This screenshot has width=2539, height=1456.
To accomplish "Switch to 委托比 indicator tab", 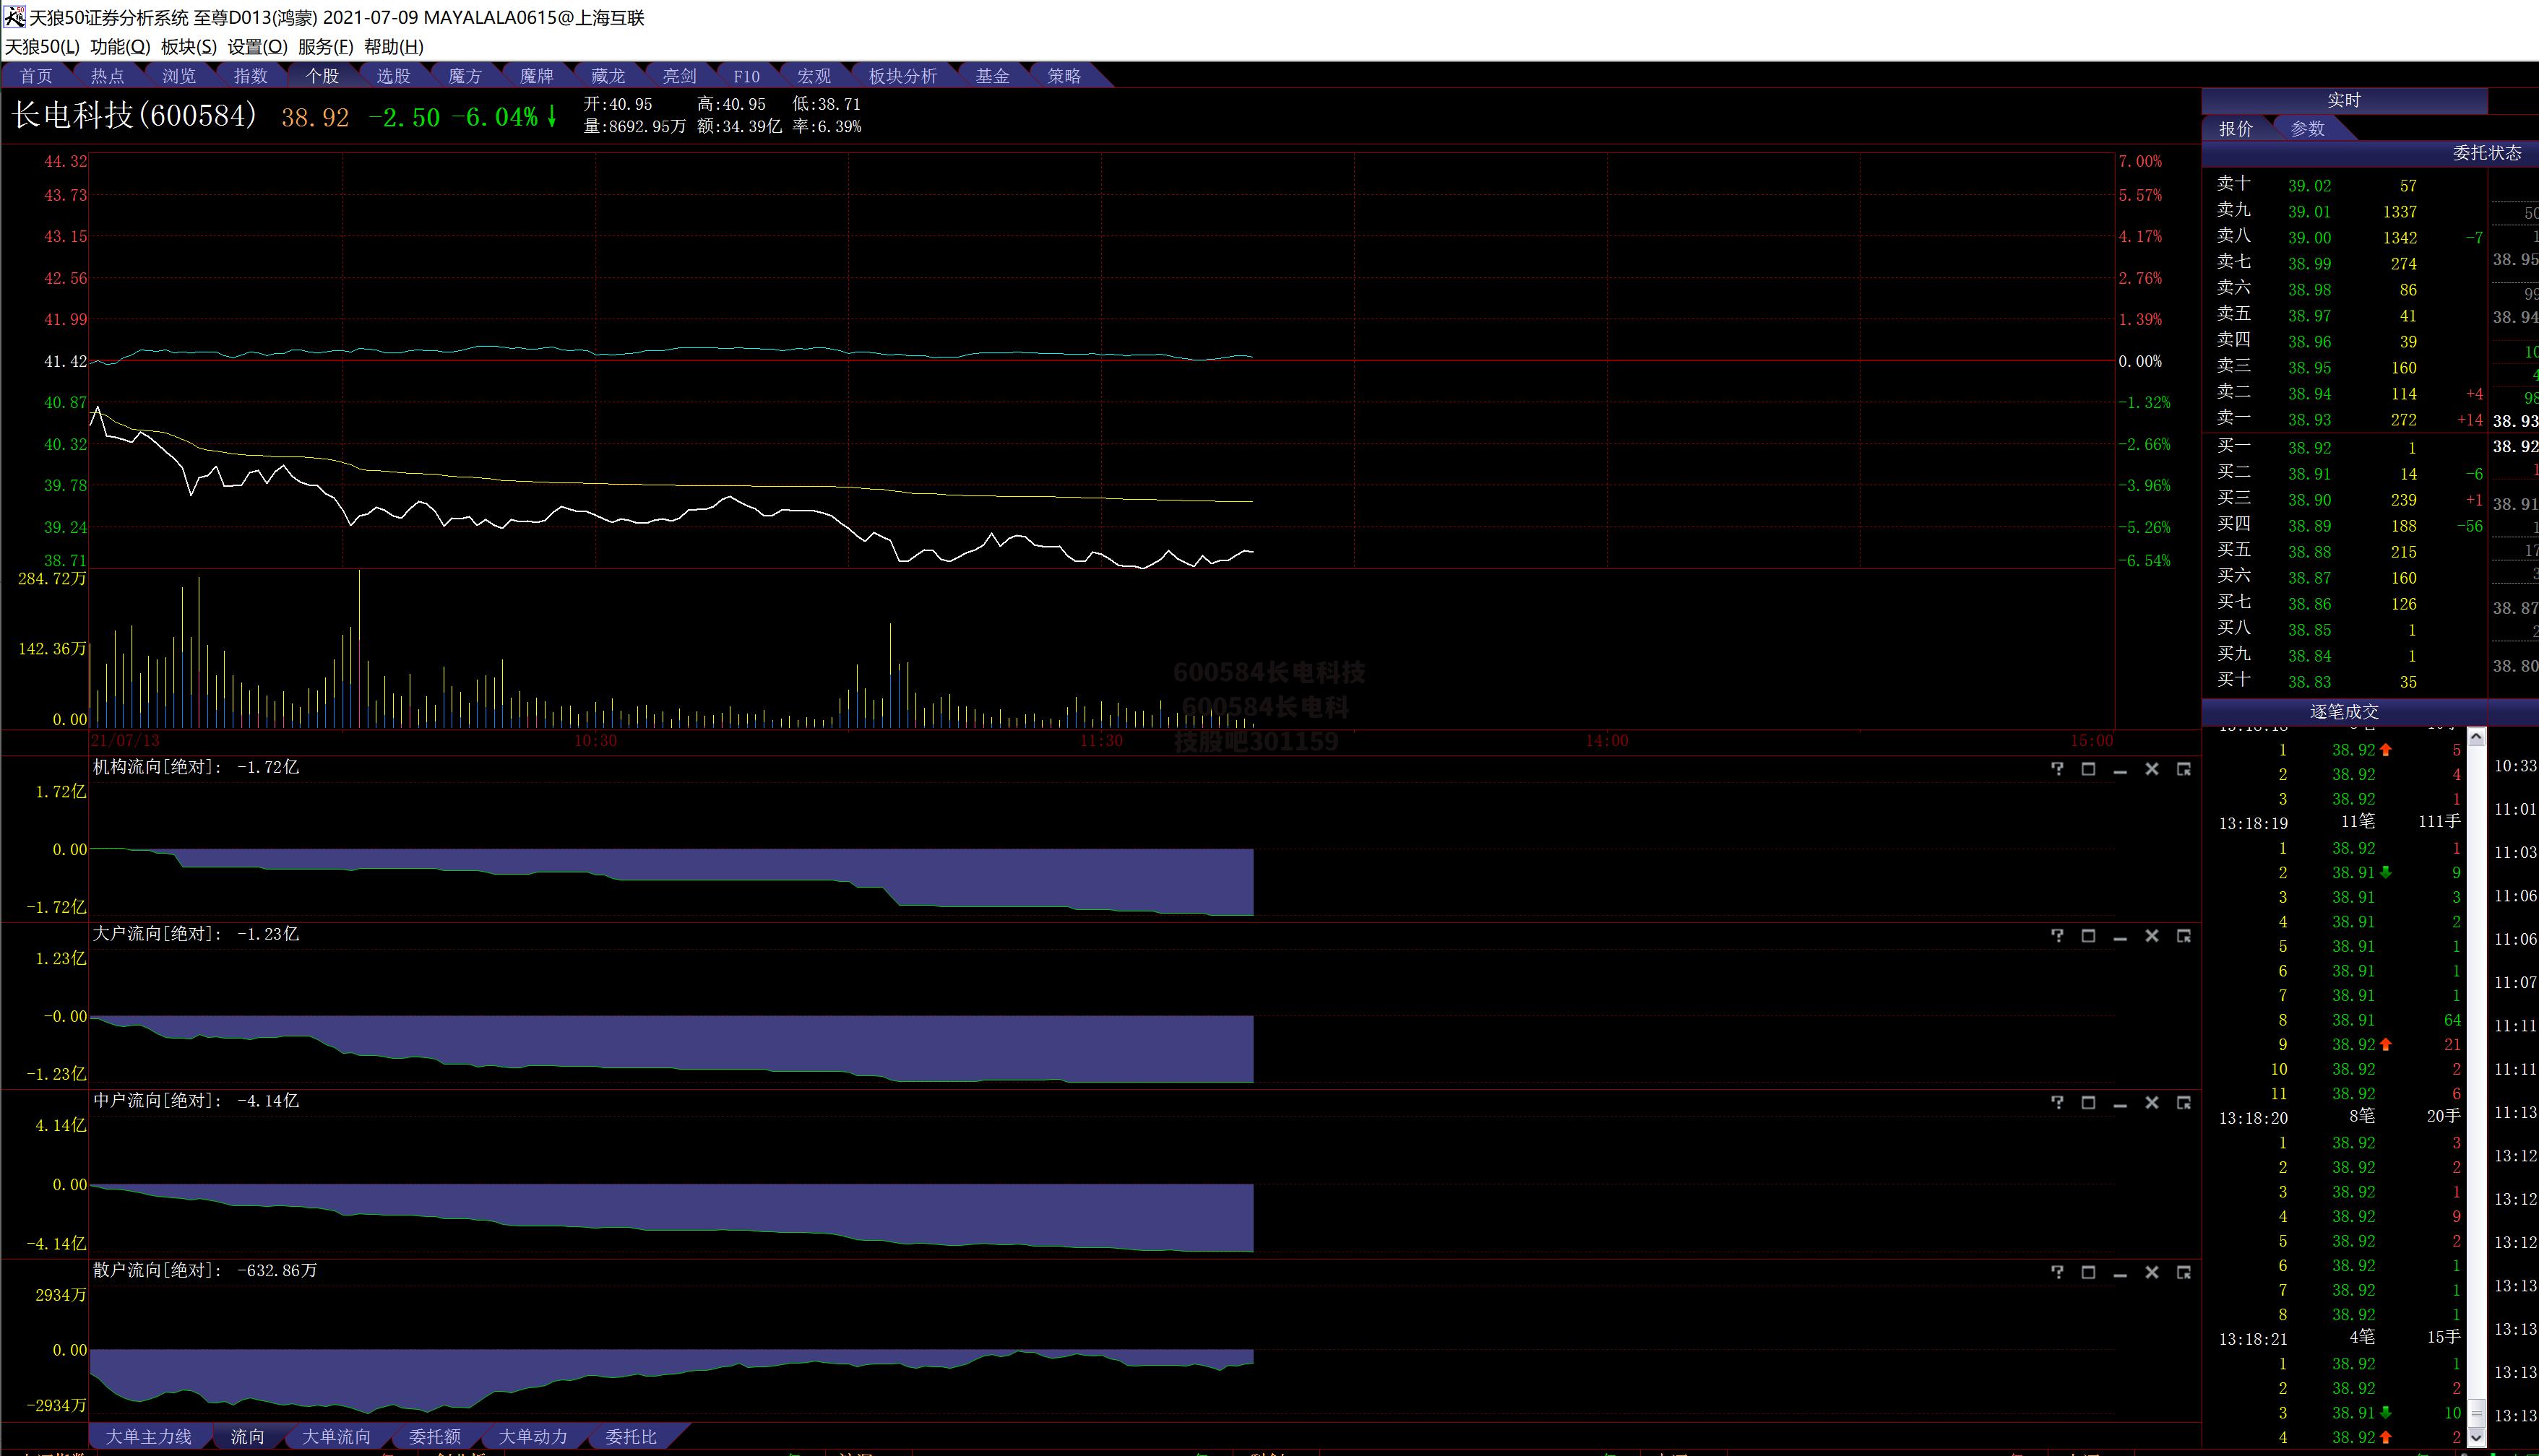I will coord(631,1437).
